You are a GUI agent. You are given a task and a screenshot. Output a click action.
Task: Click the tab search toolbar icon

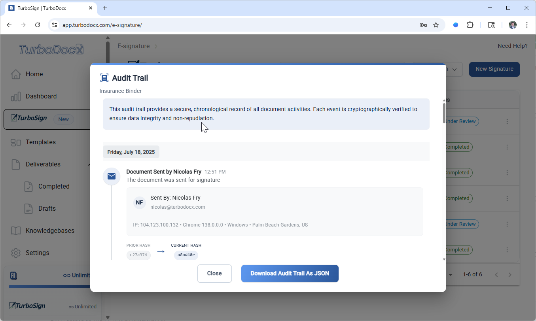[x=491, y=25]
